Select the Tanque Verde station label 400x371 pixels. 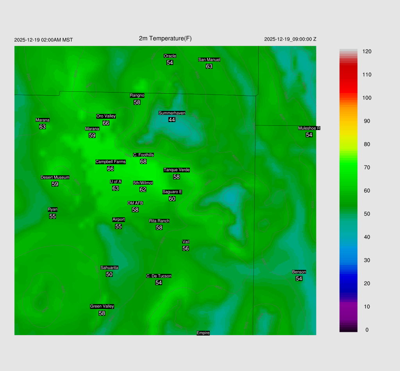[177, 170]
